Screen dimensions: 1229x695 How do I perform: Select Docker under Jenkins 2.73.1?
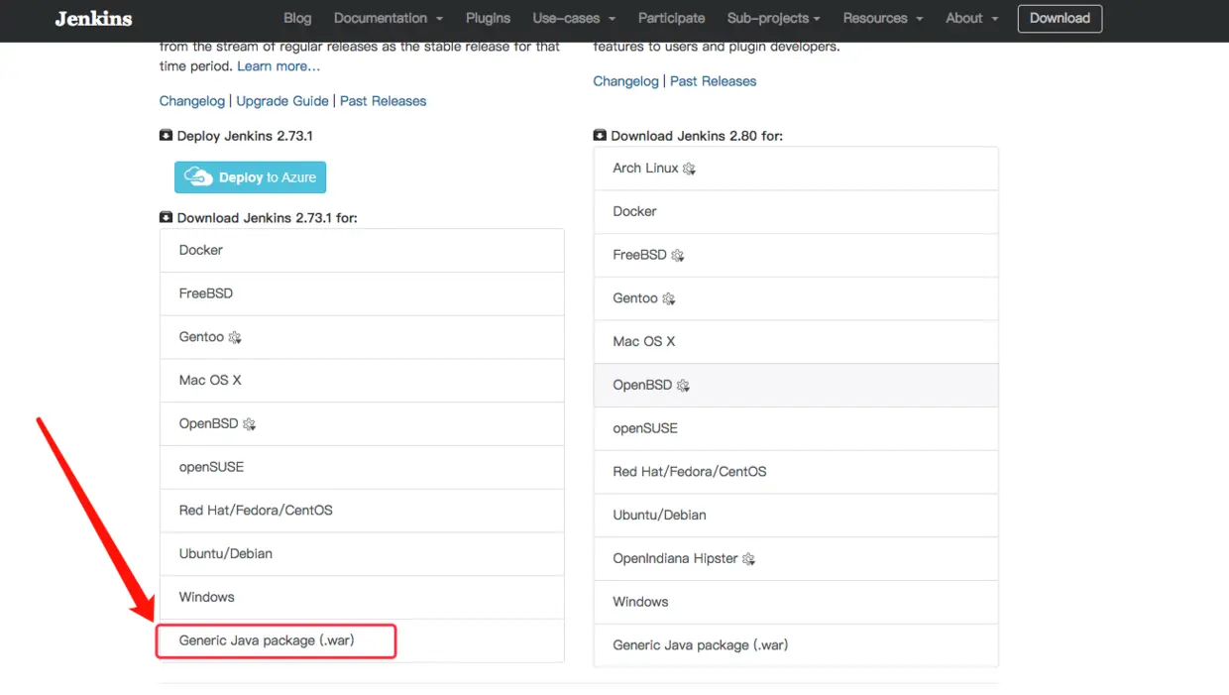coord(362,251)
